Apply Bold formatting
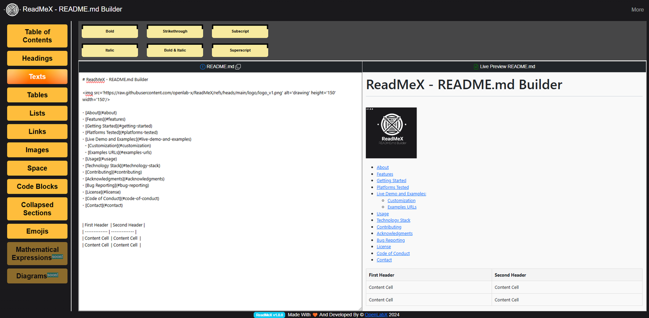649x318 pixels. click(x=109, y=31)
